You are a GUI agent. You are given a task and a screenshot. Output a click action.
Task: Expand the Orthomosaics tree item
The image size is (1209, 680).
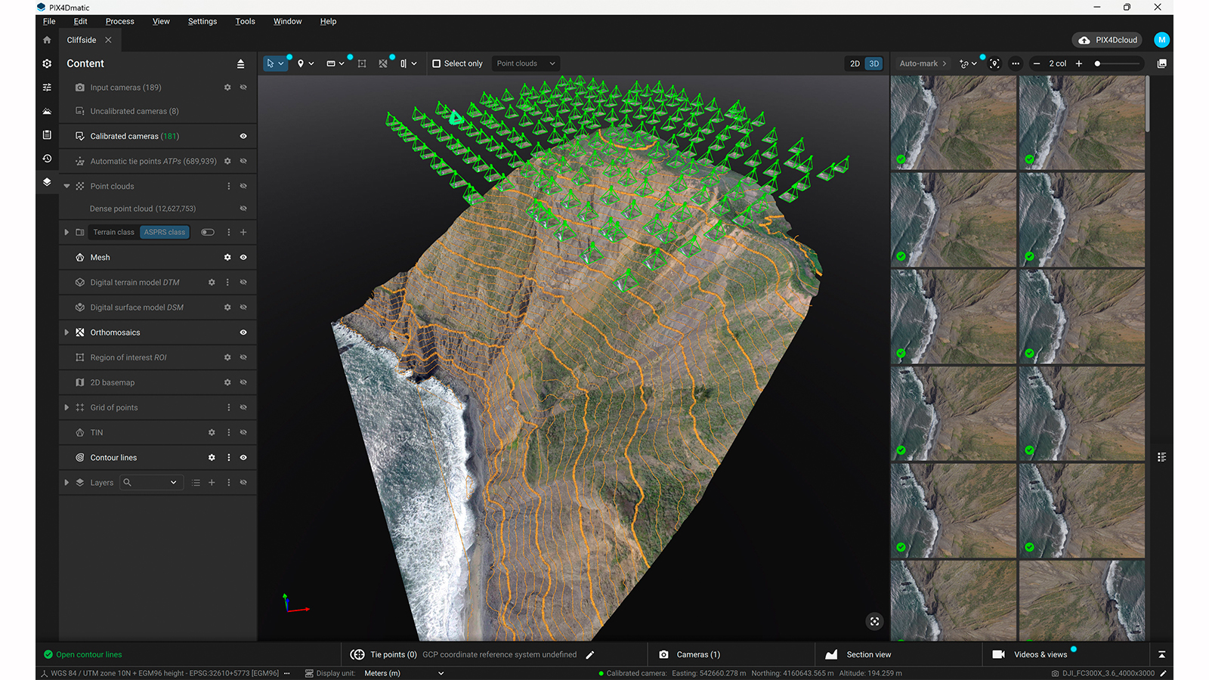pos(66,332)
